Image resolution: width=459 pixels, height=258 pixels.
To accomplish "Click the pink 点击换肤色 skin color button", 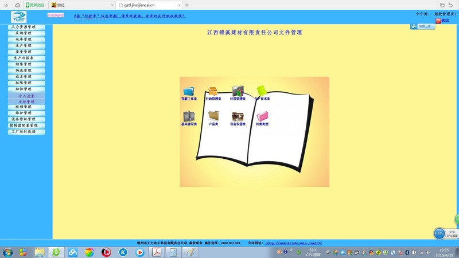I will 56,15.
